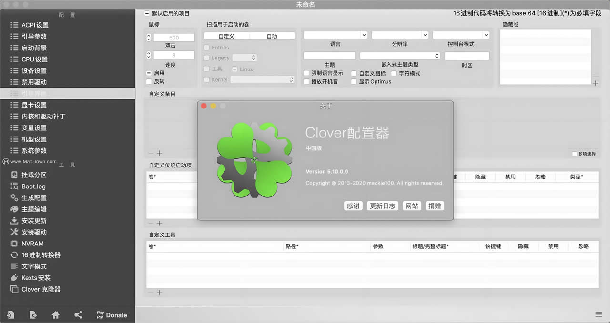The width and height of the screenshot is (610, 323).
Task: Open the 安装驱动 wrench icon
Action: coord(14,232)
